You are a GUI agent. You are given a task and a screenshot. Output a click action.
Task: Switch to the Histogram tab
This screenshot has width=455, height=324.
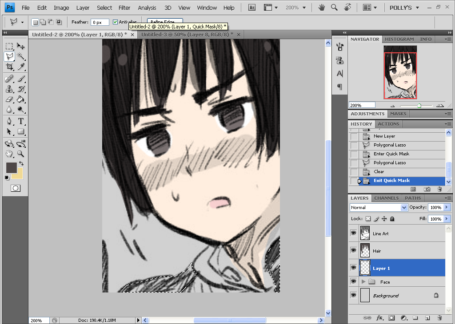tap(399, 39)
